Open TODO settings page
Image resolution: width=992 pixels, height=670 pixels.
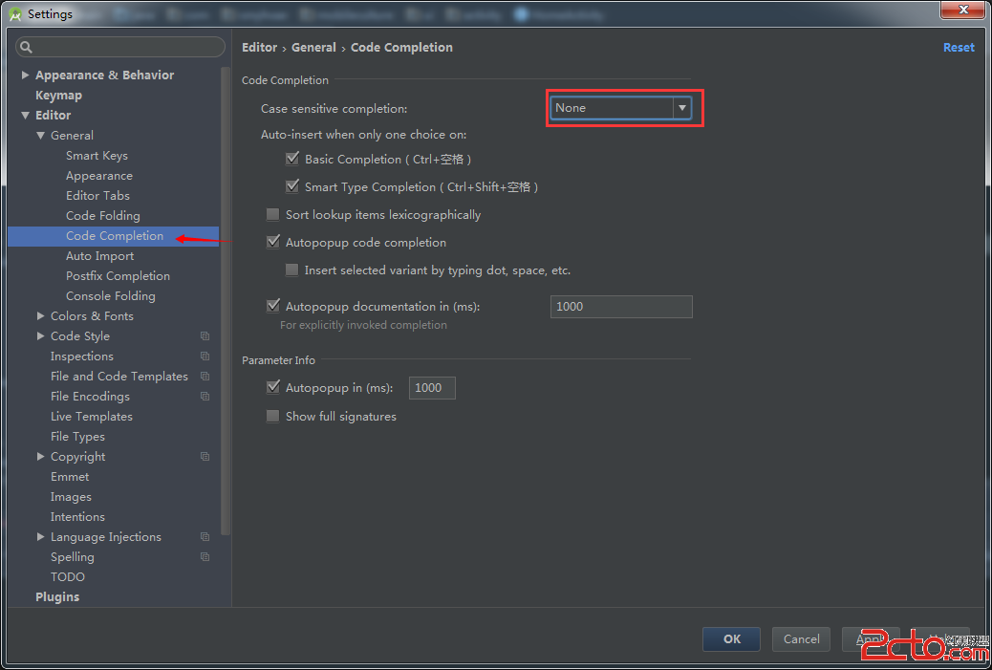click(68, 577)
